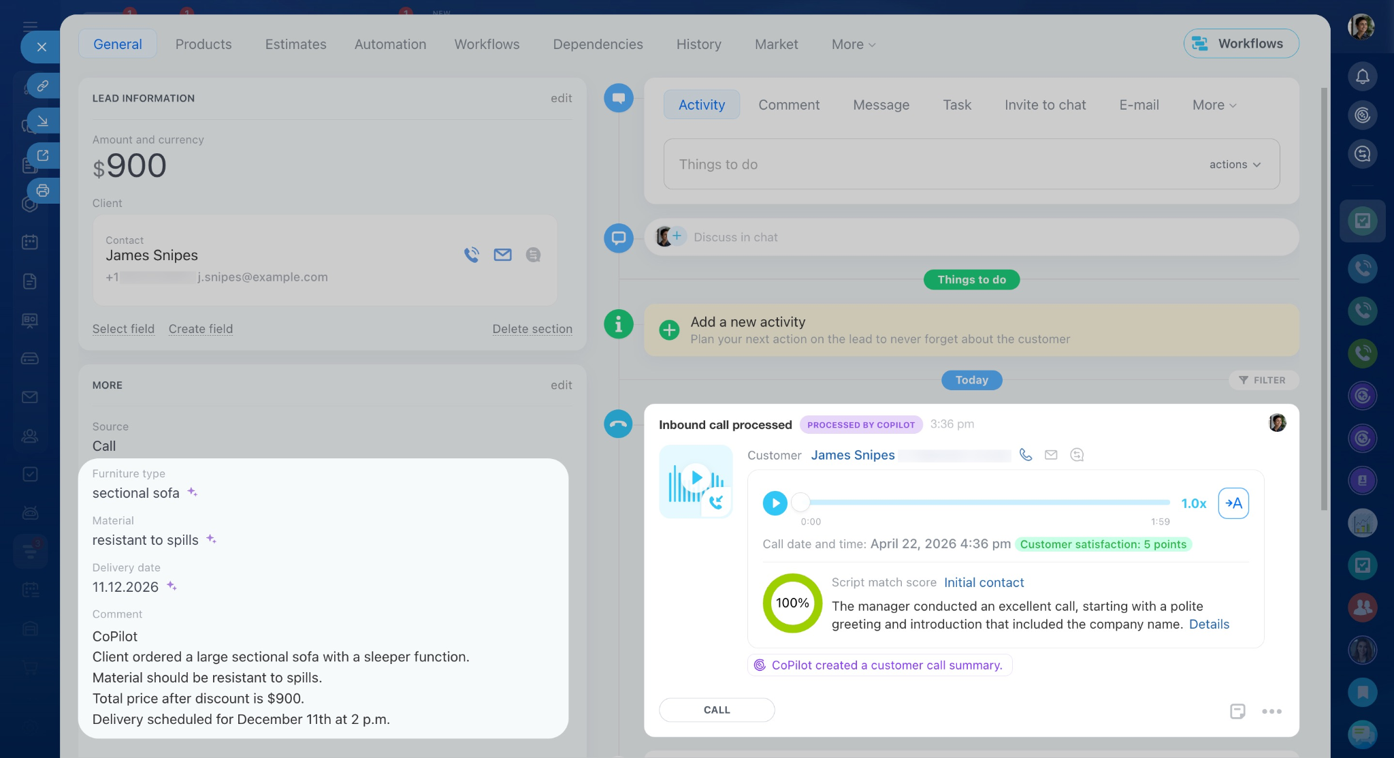Open user profile avatar at top right

(x=1361, y=27)
